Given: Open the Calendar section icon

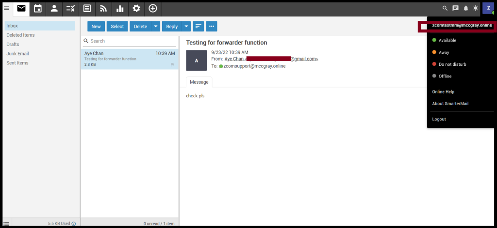Looking at the screenshot, I should 38,9.
